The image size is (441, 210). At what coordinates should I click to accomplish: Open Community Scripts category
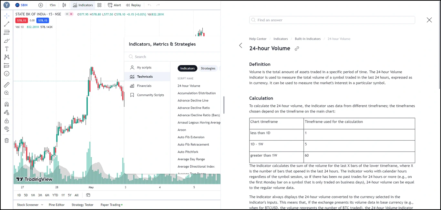click(x=147, y=95)
